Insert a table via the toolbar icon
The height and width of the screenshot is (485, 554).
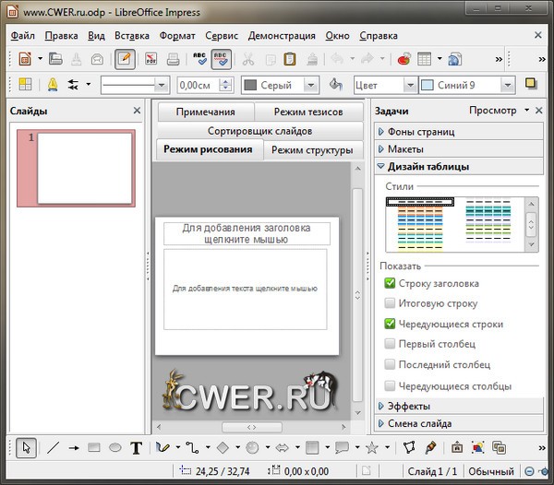(425, 59)
